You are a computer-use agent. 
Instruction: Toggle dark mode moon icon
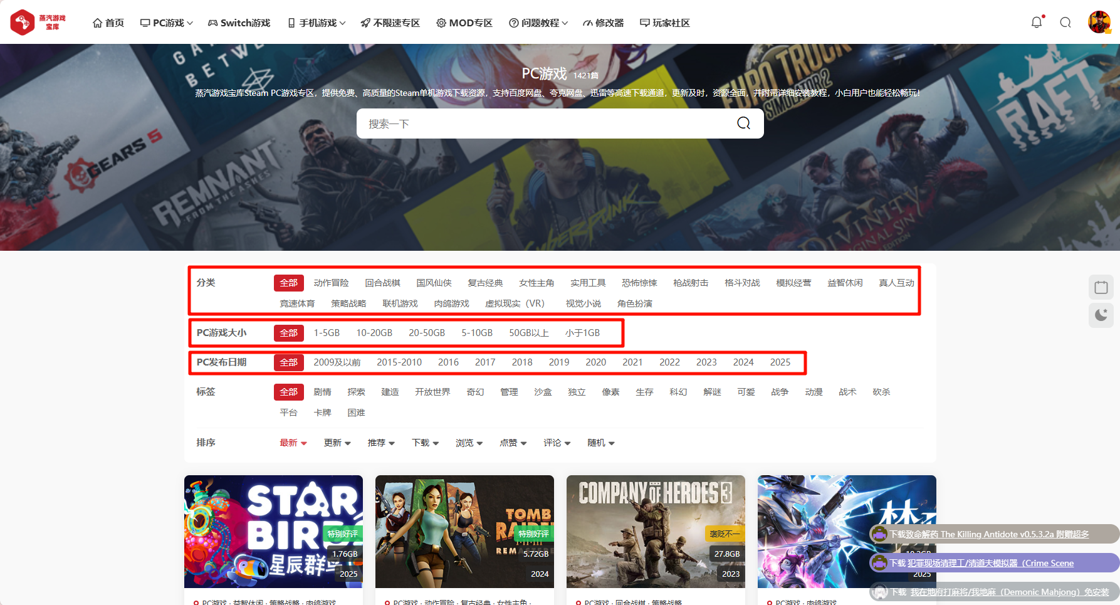(1101, 315)
